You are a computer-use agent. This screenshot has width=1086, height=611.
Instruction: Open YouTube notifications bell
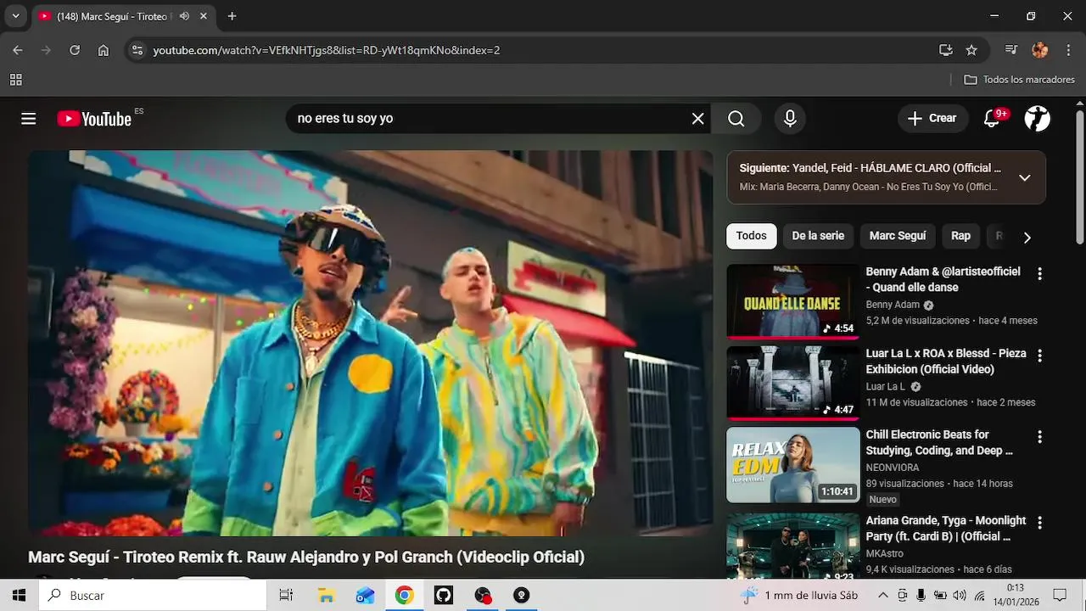[992, 119]
